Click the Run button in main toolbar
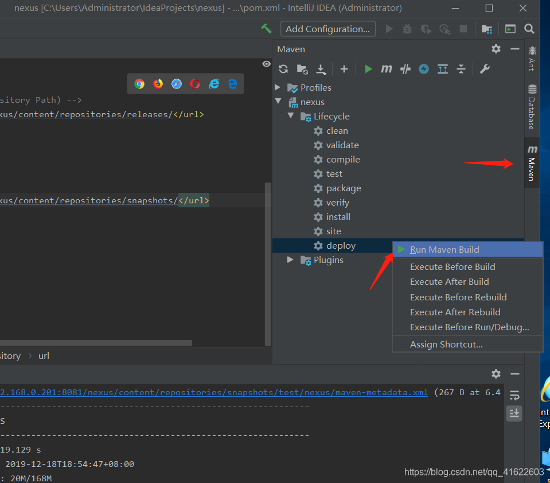This screenshot has height=483, width=550. pyautogui.click(x=389, y=29)
